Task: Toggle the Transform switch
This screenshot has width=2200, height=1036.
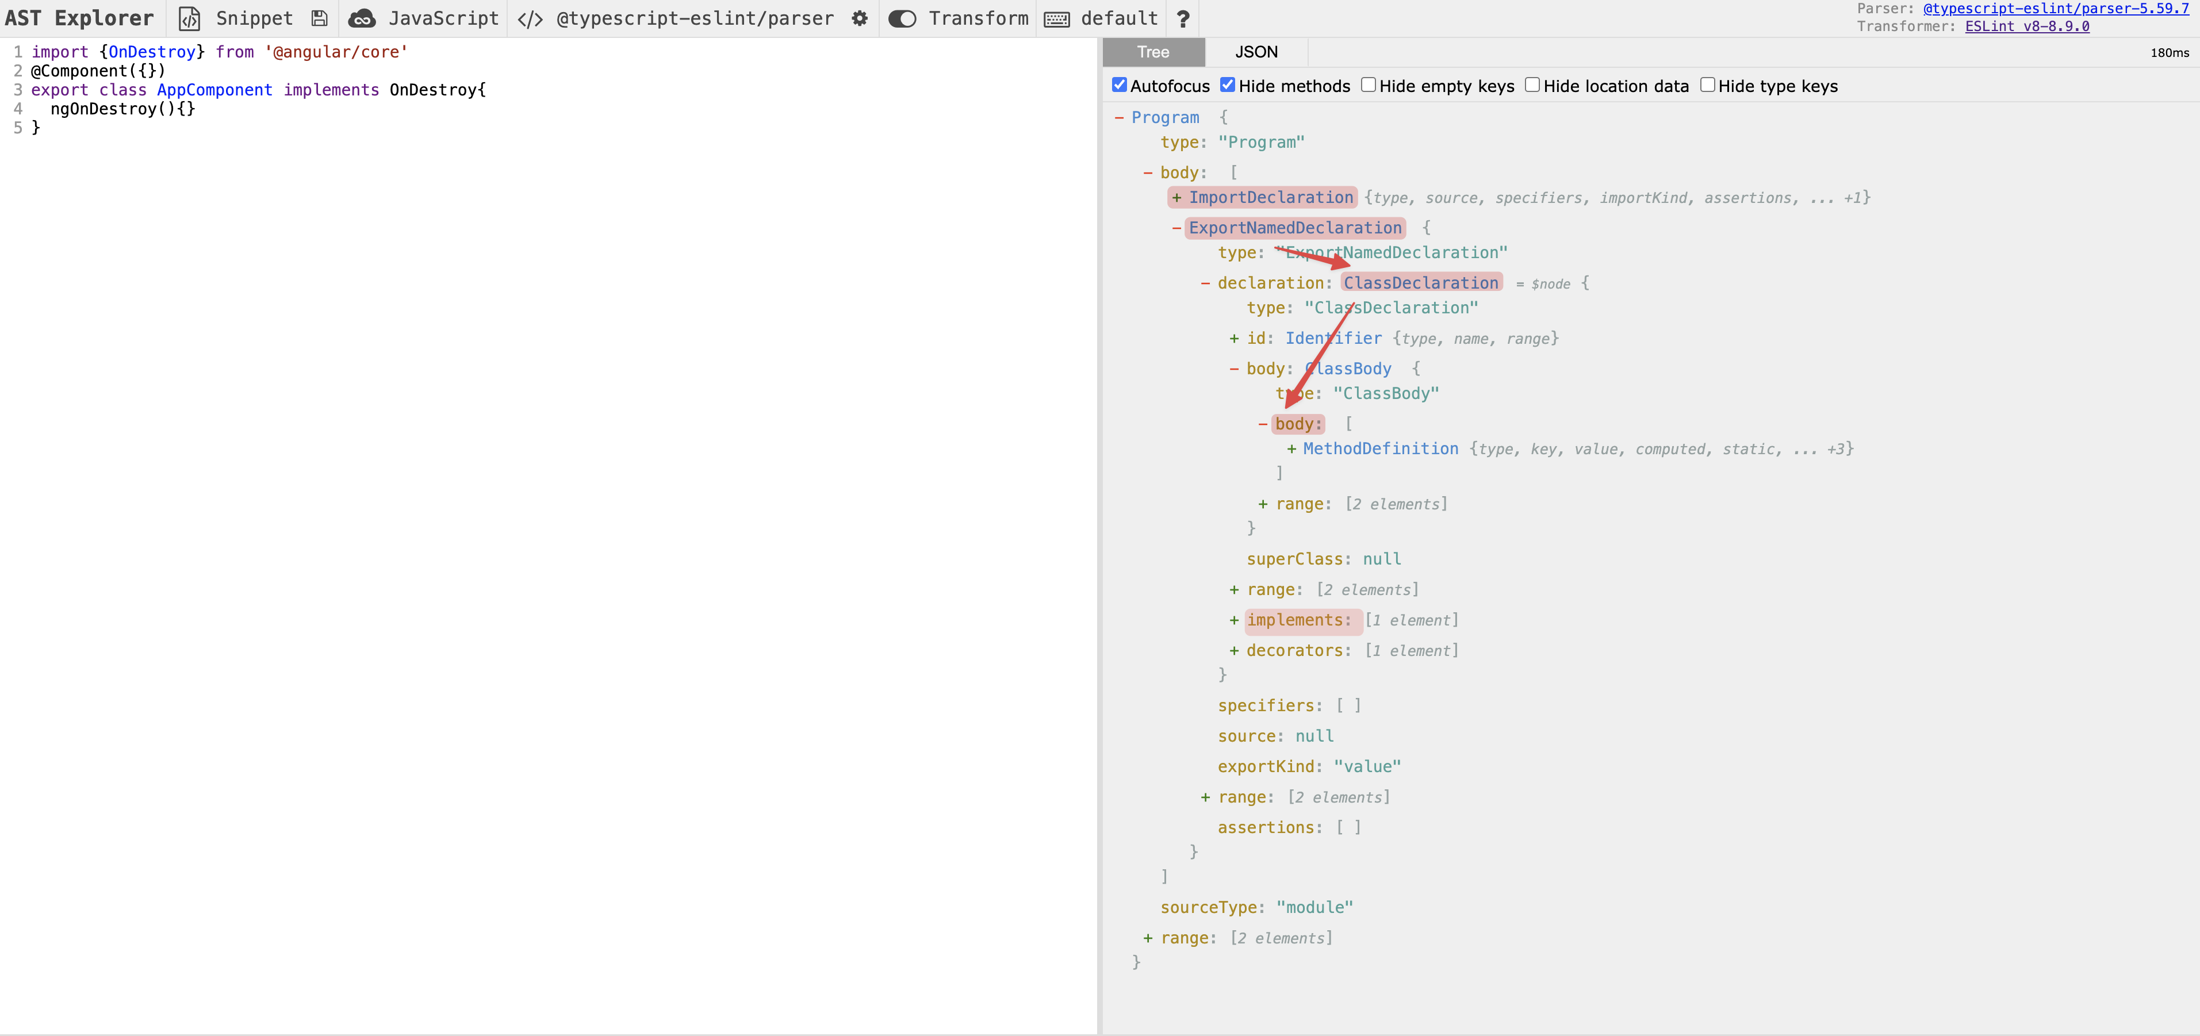Action: pos(902,18)
